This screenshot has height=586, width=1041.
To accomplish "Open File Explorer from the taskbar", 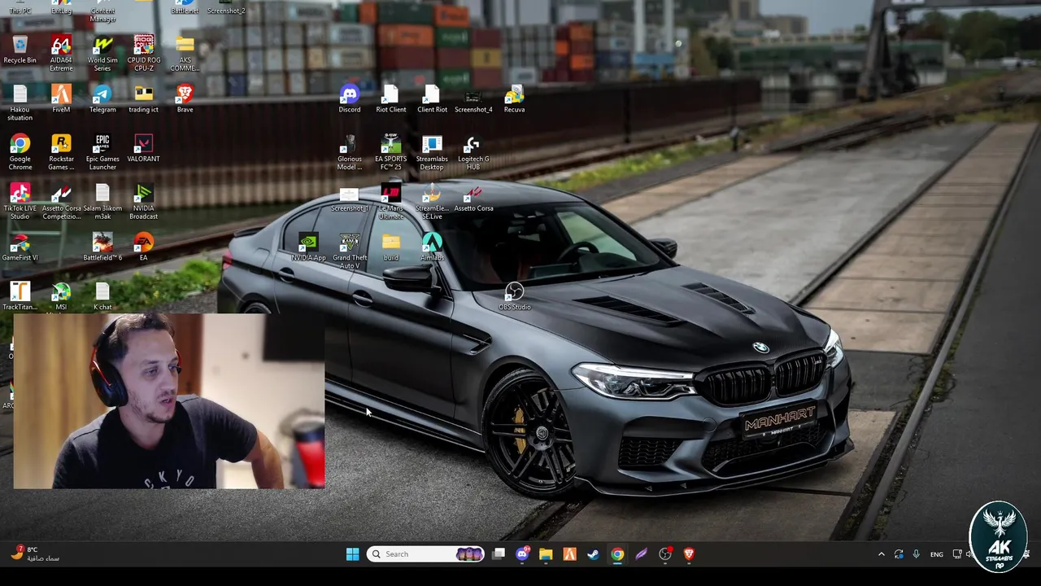I will (x=546, y=554).
